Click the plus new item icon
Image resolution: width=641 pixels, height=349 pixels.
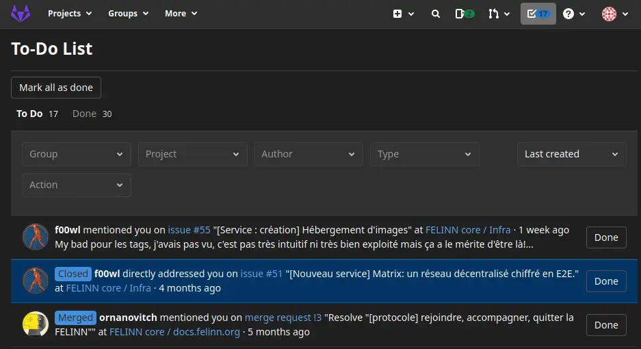click(x=397, y=14)
